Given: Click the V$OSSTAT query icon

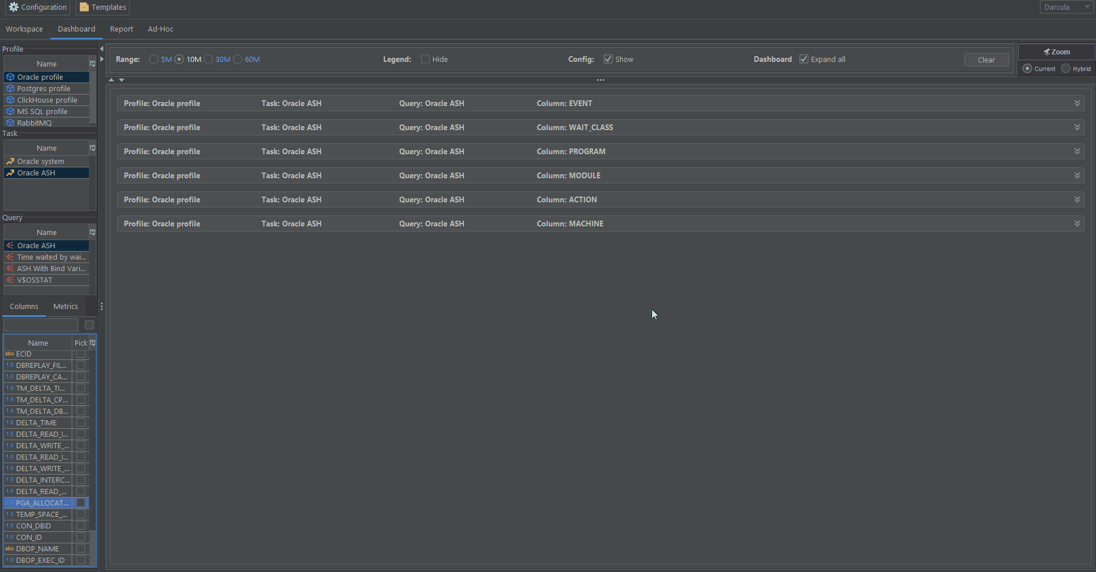Looking at the screenshot, I should (x=10, y=280).
